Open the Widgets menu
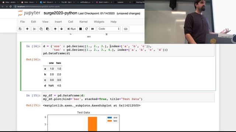The width and height of the screenshot is (236, 132). coord(99,22)
